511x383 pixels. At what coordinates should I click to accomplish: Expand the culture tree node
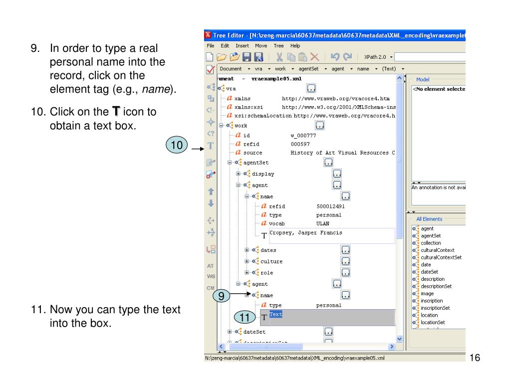(247, 261)
